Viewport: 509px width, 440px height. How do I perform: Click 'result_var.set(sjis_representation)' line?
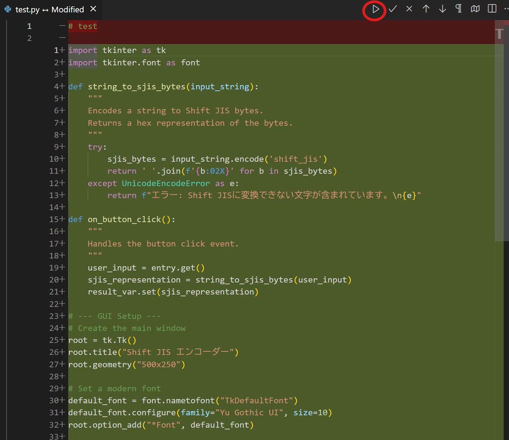click(173, 292)
